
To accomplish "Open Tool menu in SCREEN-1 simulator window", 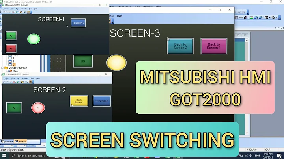I will click(30, 9).
